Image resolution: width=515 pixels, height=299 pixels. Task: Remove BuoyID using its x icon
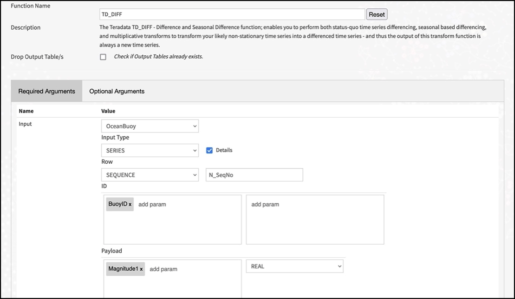pyautogui.click(x=129, y=204)
